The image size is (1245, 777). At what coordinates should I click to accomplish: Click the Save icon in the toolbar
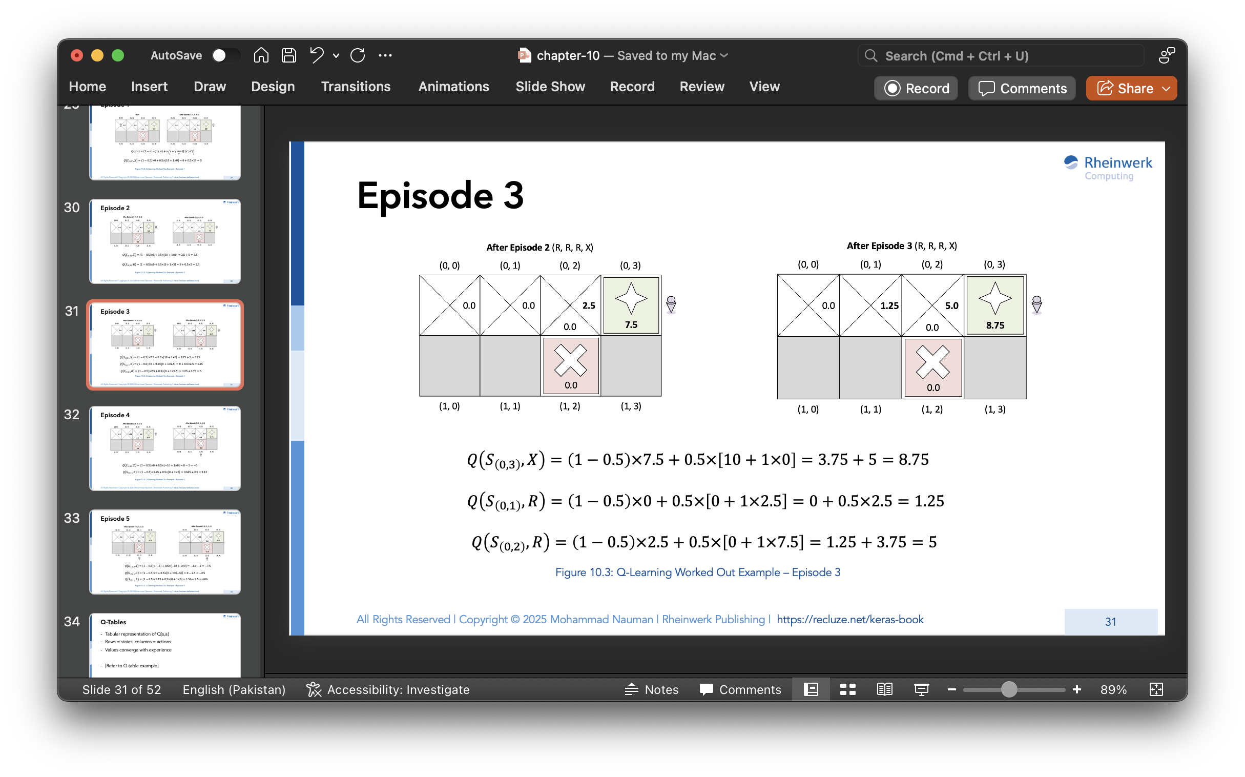coord(288,55)
